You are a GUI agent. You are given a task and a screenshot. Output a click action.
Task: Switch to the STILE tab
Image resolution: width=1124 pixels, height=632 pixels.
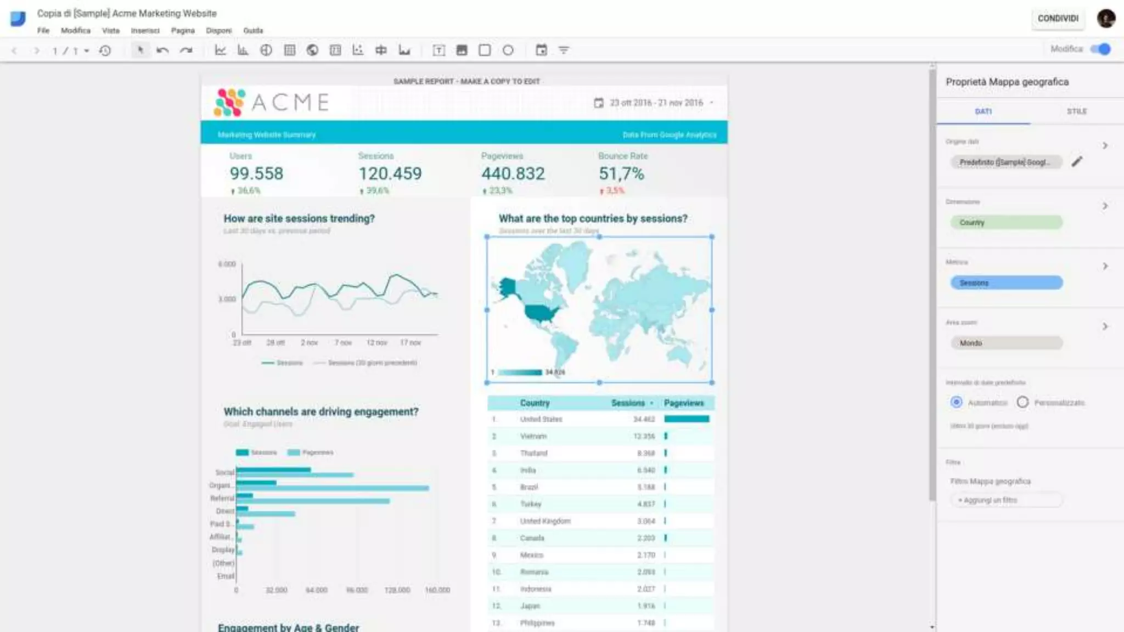tap(1076, 111)
